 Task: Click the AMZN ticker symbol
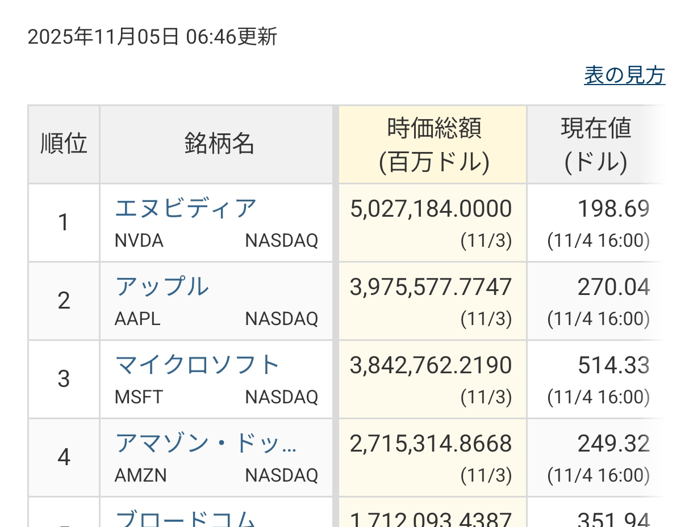click(140, 475)
